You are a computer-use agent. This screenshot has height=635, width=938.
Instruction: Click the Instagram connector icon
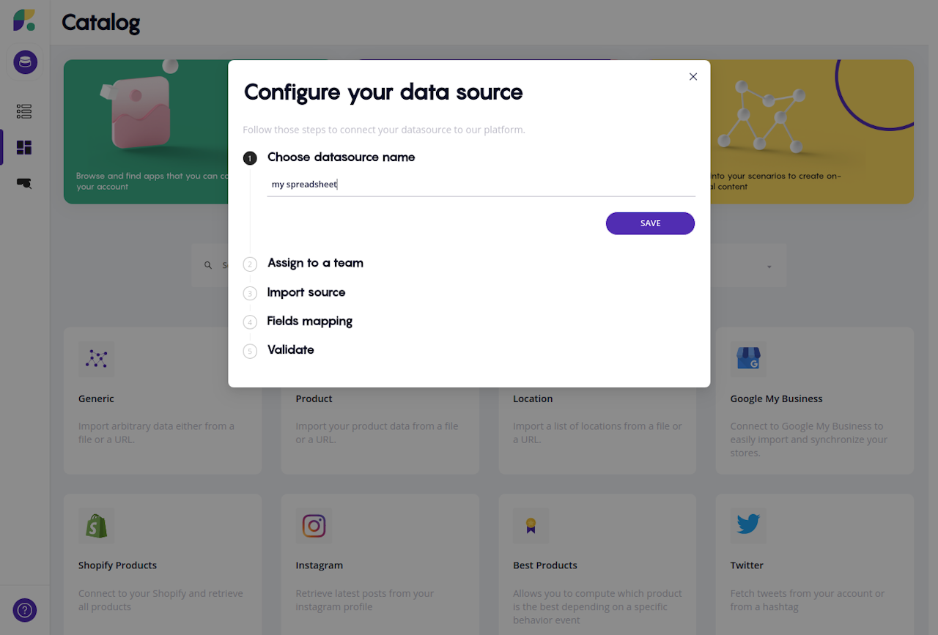point(314,526)
